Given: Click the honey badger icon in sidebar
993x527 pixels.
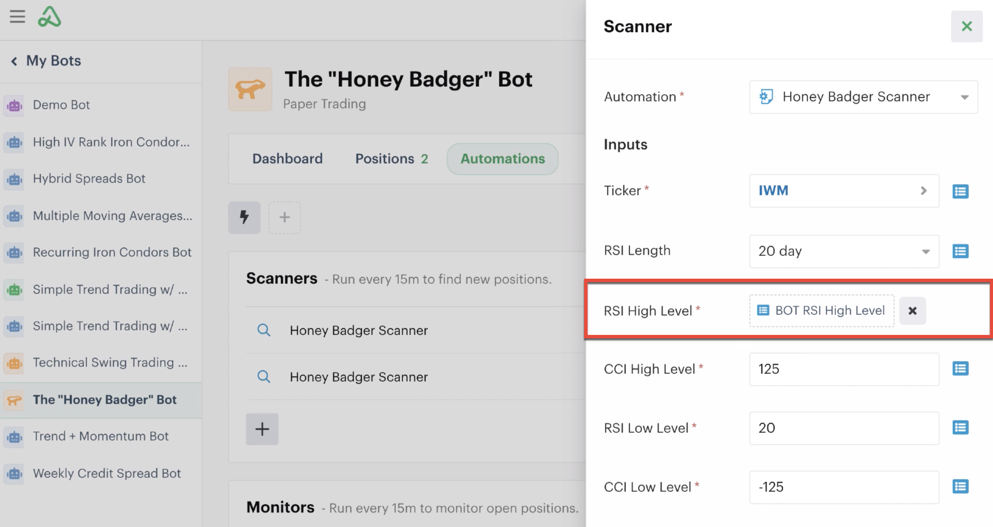Looking at the screenshot, I should pos(14,400).
